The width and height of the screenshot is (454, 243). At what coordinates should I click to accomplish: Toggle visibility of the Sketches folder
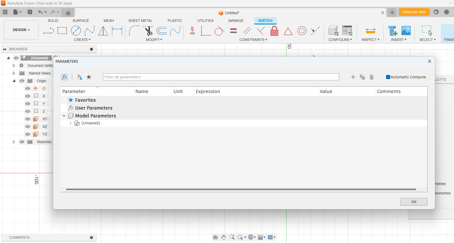[22, 142]
